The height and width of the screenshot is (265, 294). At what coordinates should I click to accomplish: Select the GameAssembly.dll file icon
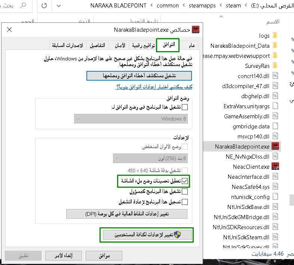pyautogui.click(x=275, y=116)
